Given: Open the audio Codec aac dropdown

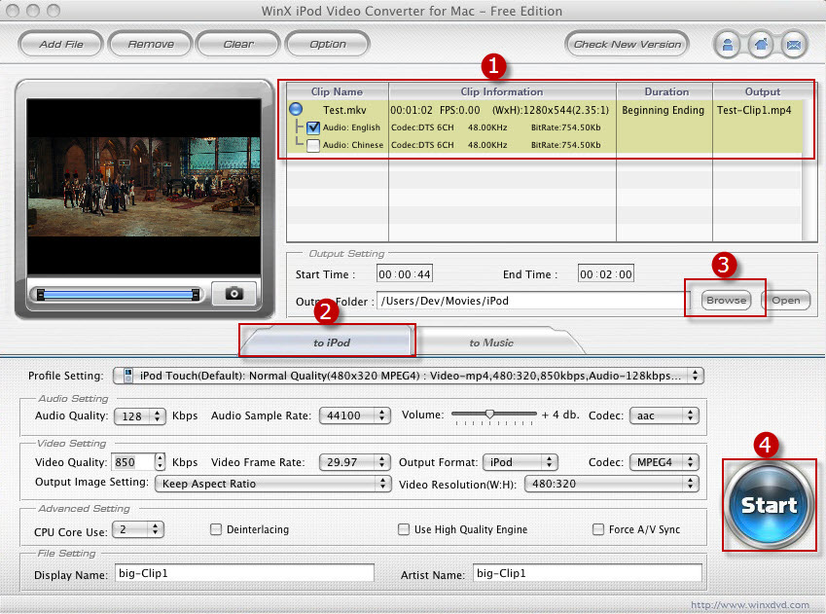Looking at the screenshot, I should tap(664, 415).
